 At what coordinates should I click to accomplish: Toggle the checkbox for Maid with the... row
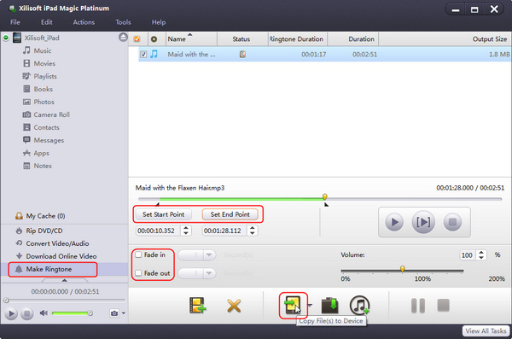[x=143, y=55]
